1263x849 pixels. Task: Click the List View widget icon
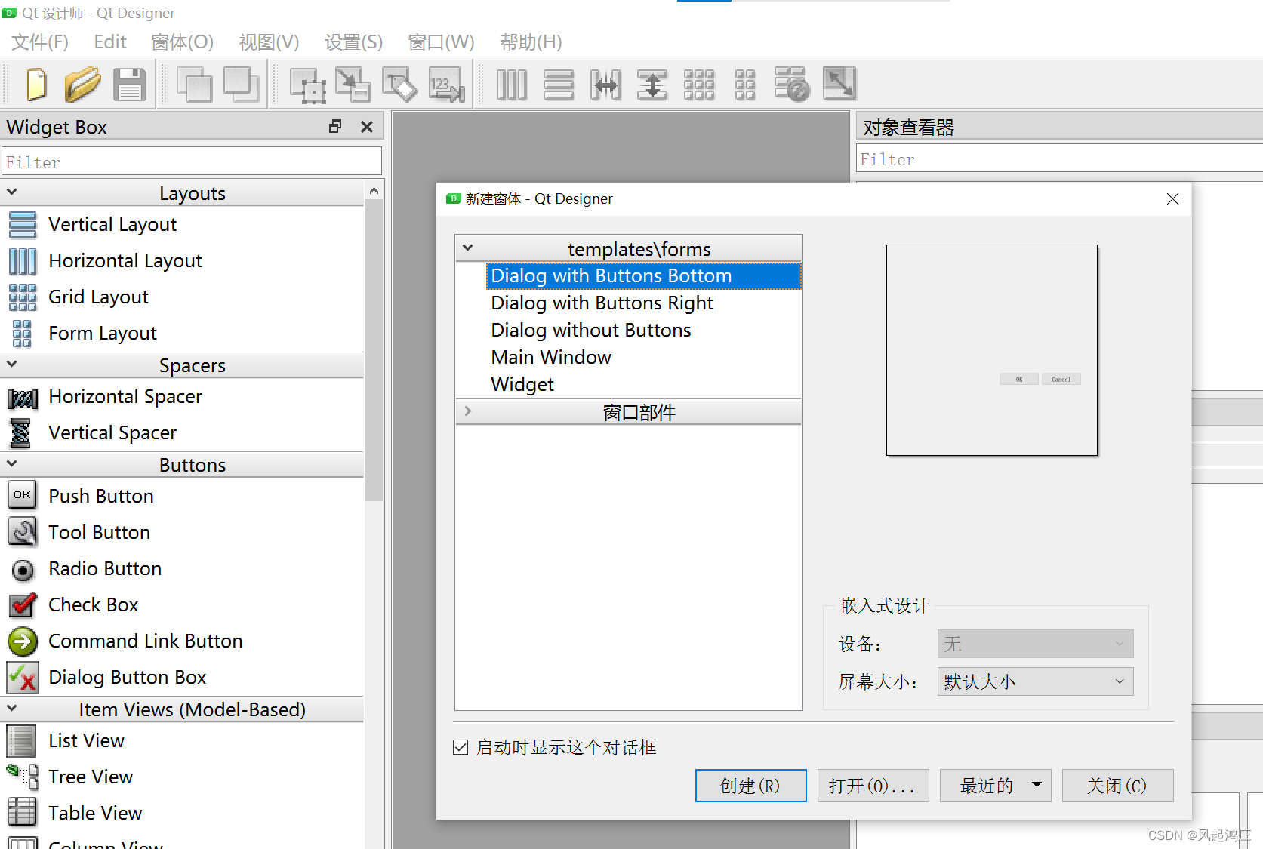pos(21,740)
